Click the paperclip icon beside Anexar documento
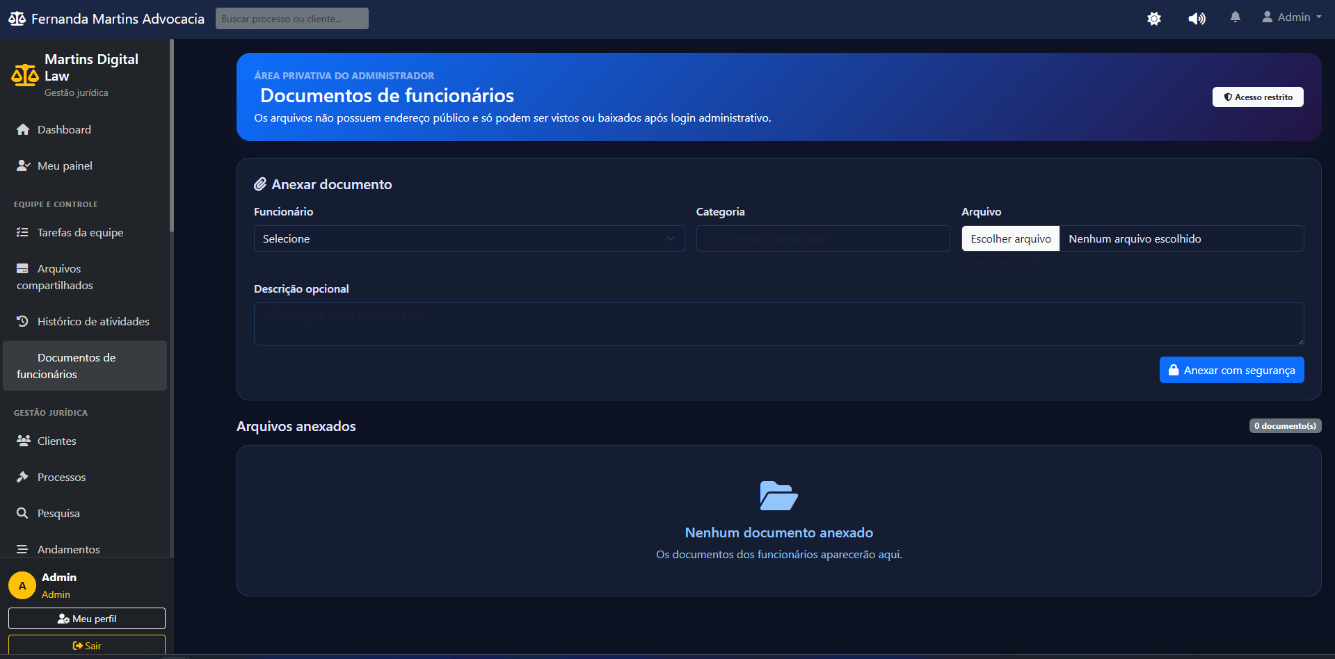Image resolution: width=1335 pixels, height=659 pixels. pos(260,184)
